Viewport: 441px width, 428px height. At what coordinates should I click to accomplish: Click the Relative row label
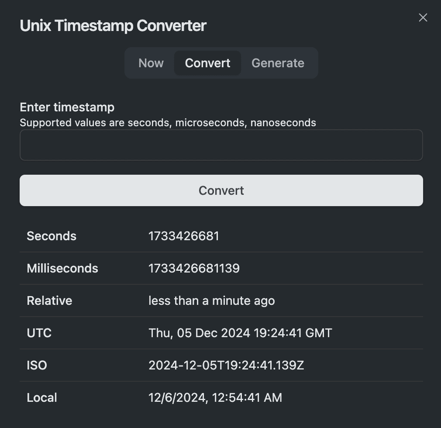[x=49, y=301]
